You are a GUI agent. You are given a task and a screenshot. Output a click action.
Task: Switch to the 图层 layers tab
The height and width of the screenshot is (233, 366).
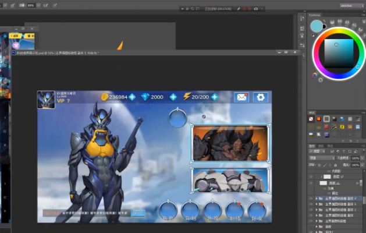312,146
